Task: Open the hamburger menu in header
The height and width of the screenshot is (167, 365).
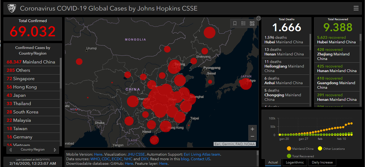Action: tap(356, 8)
